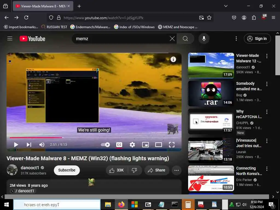The image size is (280, 210).
Task: Open the tracking protection shield icon
Action: (x=51, y=18)
